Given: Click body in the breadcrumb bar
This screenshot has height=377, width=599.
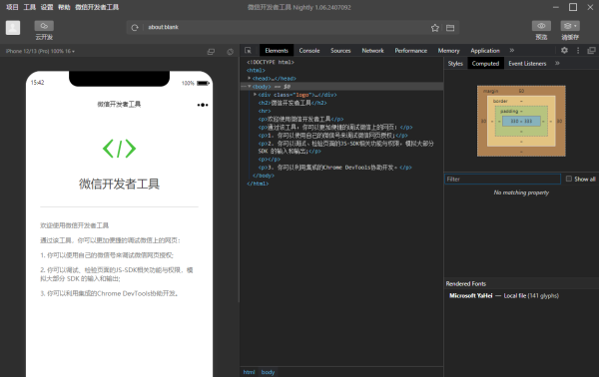Looking at the screenshot, I should 268,372.
